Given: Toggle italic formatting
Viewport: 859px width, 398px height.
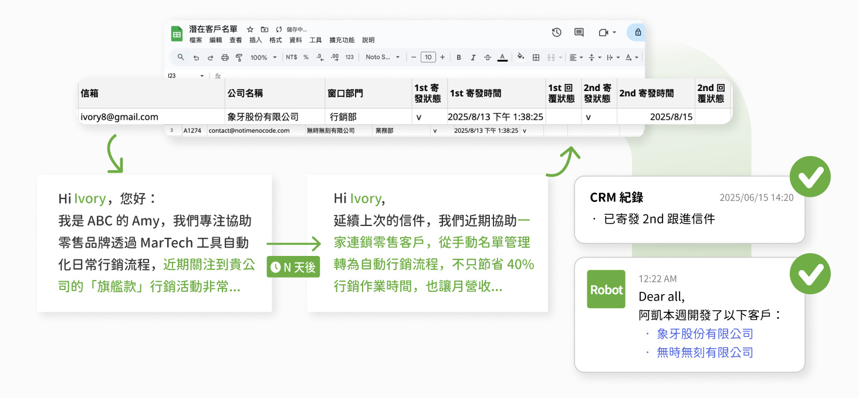Looking at the screenshot, I should (473, 58).
